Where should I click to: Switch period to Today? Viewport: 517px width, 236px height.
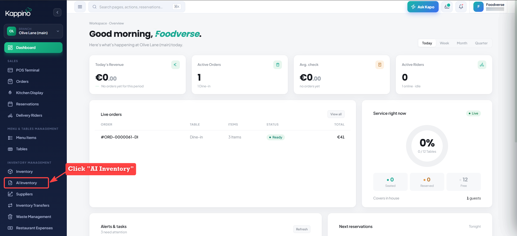point(427,43)
